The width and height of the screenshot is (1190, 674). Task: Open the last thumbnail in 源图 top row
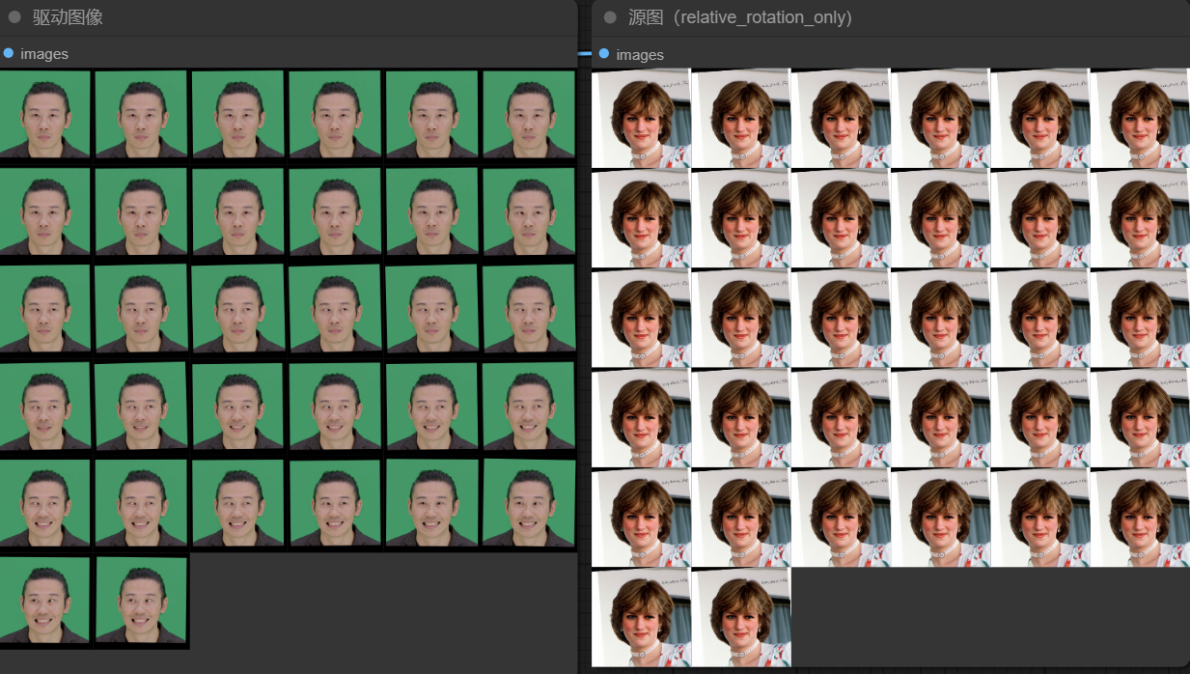(1140, 119)
